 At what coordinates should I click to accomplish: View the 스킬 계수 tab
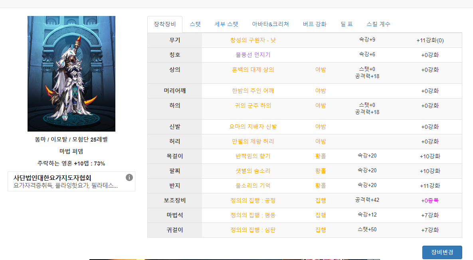(x=378, y=24)
